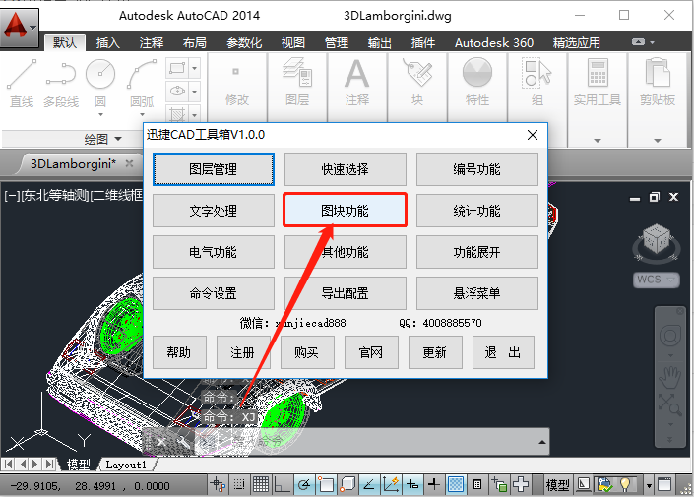Click the Text Processing (文字处理) button
This screenshot has width=694, height=497.
[x=214, y=211]
